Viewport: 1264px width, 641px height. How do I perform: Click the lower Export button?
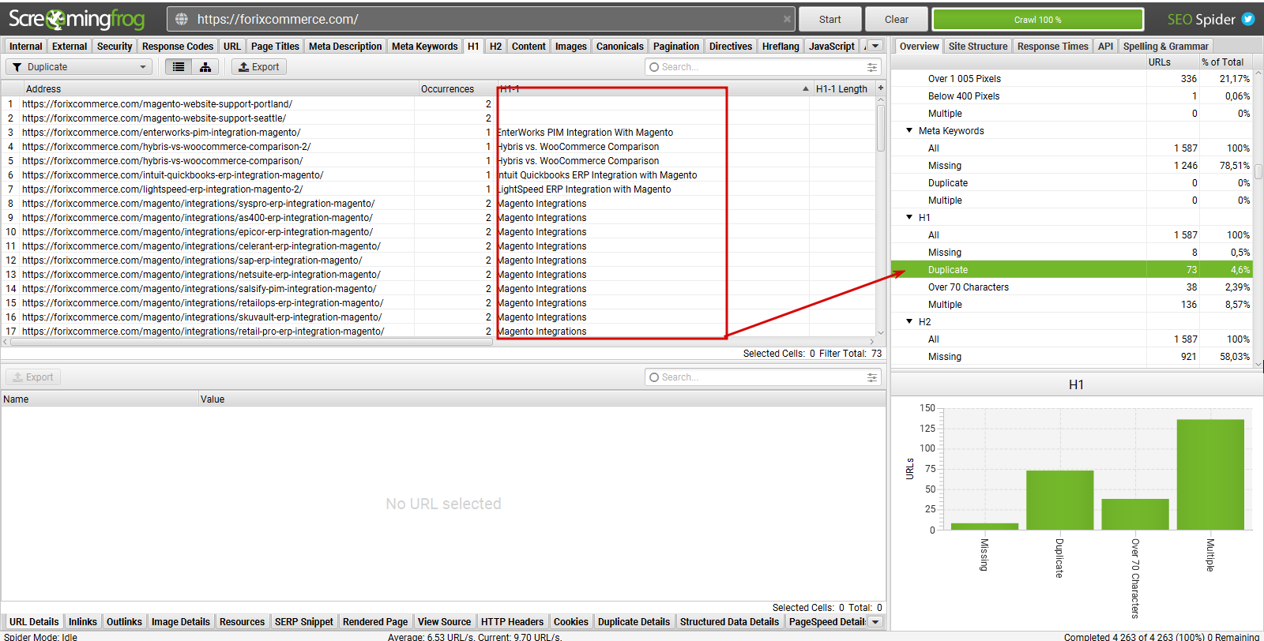pos(33,377)
